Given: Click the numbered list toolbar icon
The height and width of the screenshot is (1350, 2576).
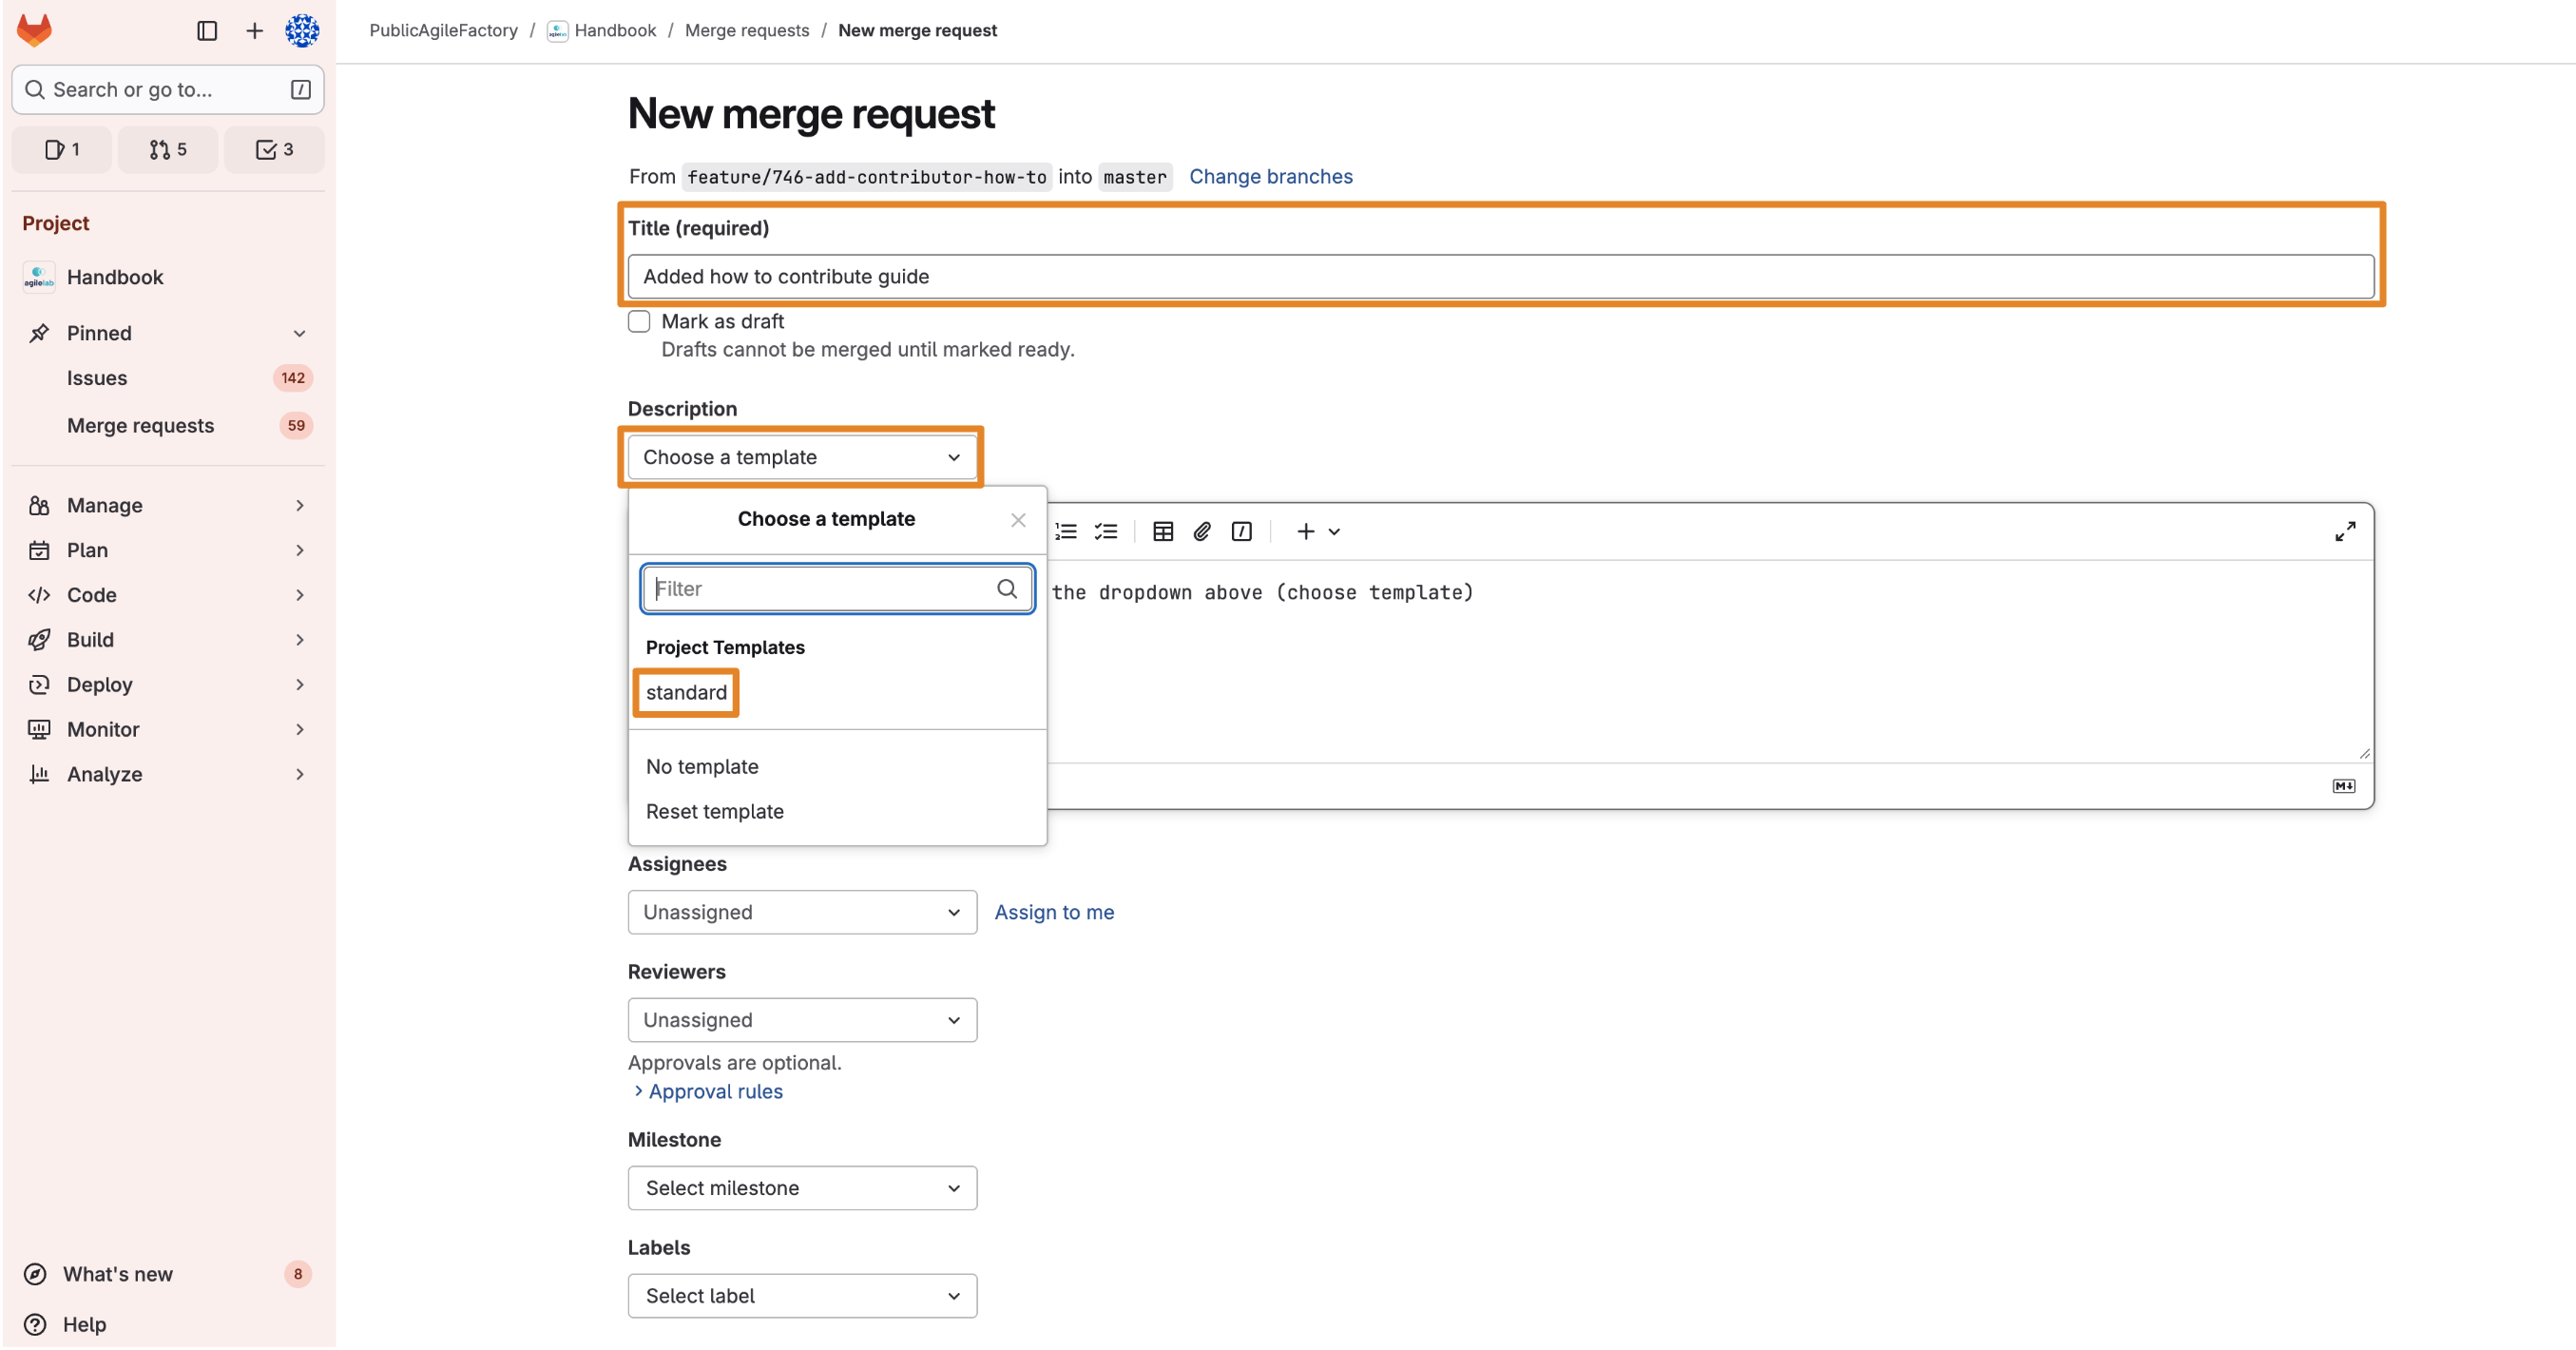Looking at the screenshot, I should [1066, 531].
